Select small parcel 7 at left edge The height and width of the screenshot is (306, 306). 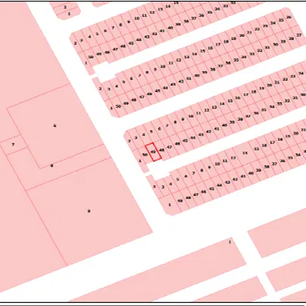[x=13, y=145]
